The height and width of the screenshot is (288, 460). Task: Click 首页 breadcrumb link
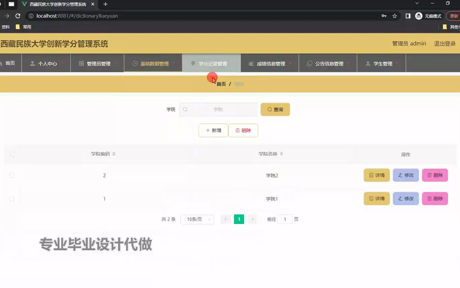point(221,84)
